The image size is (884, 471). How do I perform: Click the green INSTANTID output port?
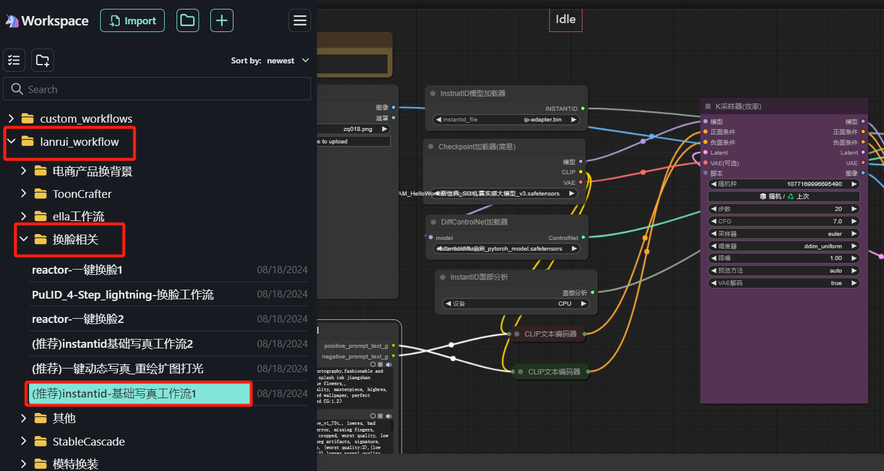point(583,108)
